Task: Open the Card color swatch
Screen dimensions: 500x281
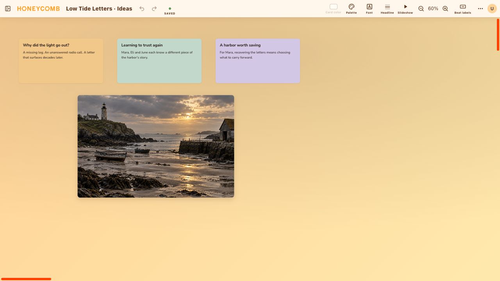Action: click(333, 9)
